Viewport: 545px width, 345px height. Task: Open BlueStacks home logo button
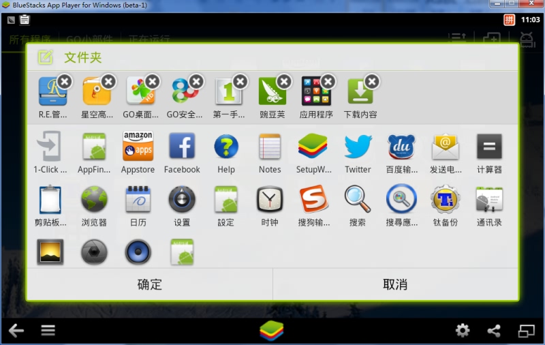click(272, 331)
